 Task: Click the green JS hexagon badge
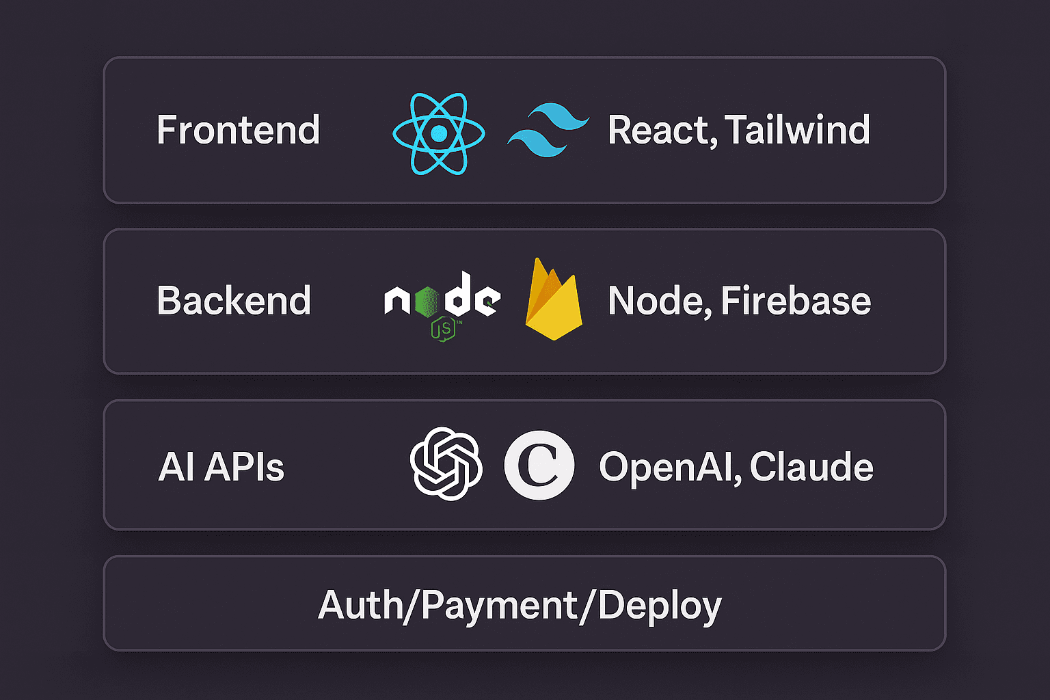tap(444, 329)
